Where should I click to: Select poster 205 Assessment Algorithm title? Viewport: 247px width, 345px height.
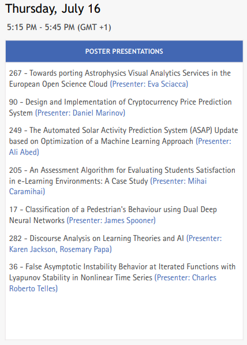point(122,176)
